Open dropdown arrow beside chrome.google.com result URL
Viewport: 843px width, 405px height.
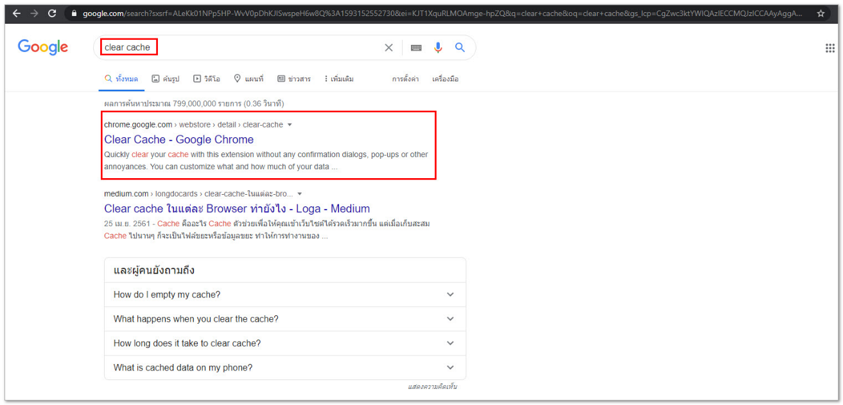[290, 125]
